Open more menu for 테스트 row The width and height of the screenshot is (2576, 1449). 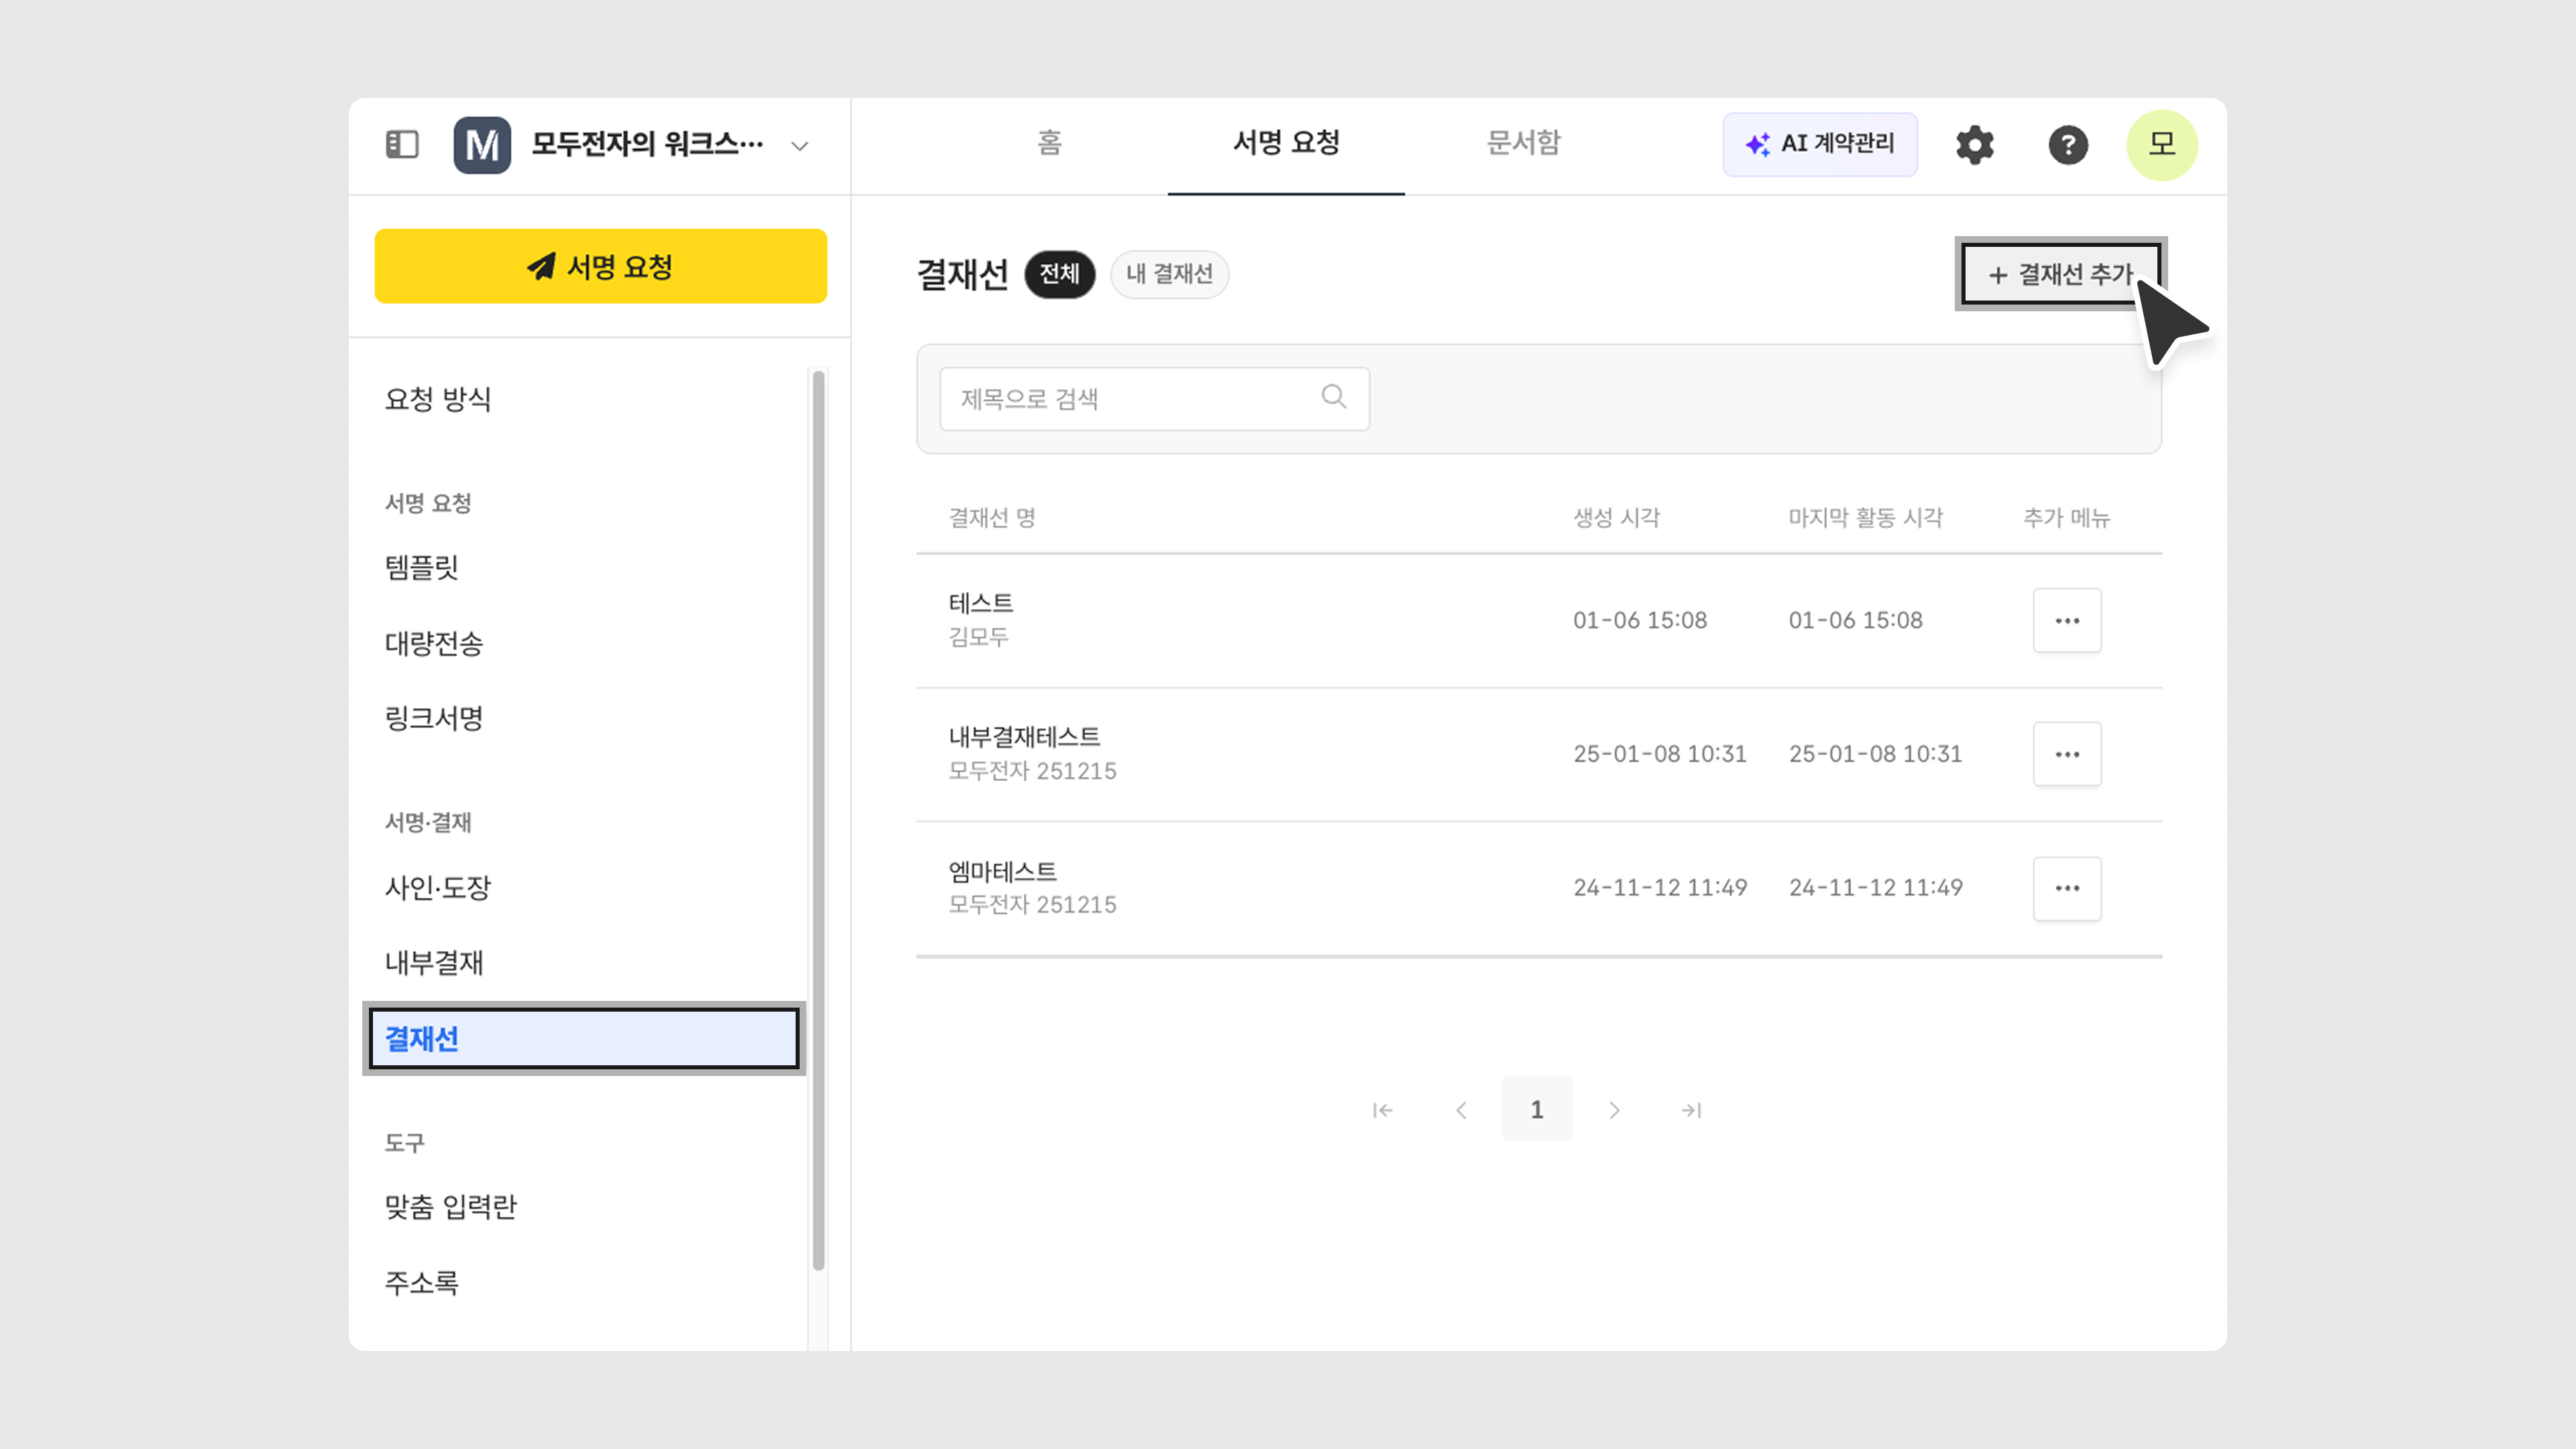pos(2066,620)
